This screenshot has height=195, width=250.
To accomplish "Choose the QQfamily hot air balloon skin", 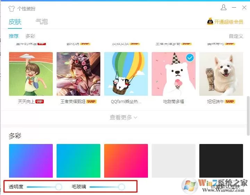I will click(126, 74).
